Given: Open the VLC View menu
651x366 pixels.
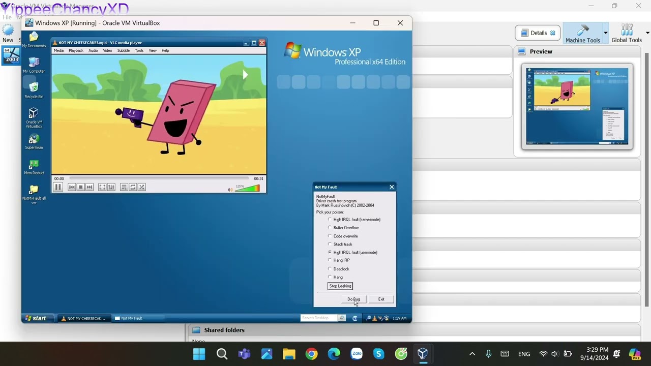Looking at the screenshot, I should click(153, 51).
